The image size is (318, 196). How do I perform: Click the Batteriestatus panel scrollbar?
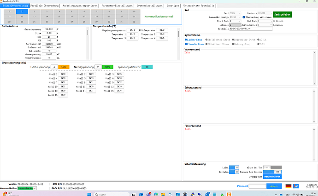88,43
